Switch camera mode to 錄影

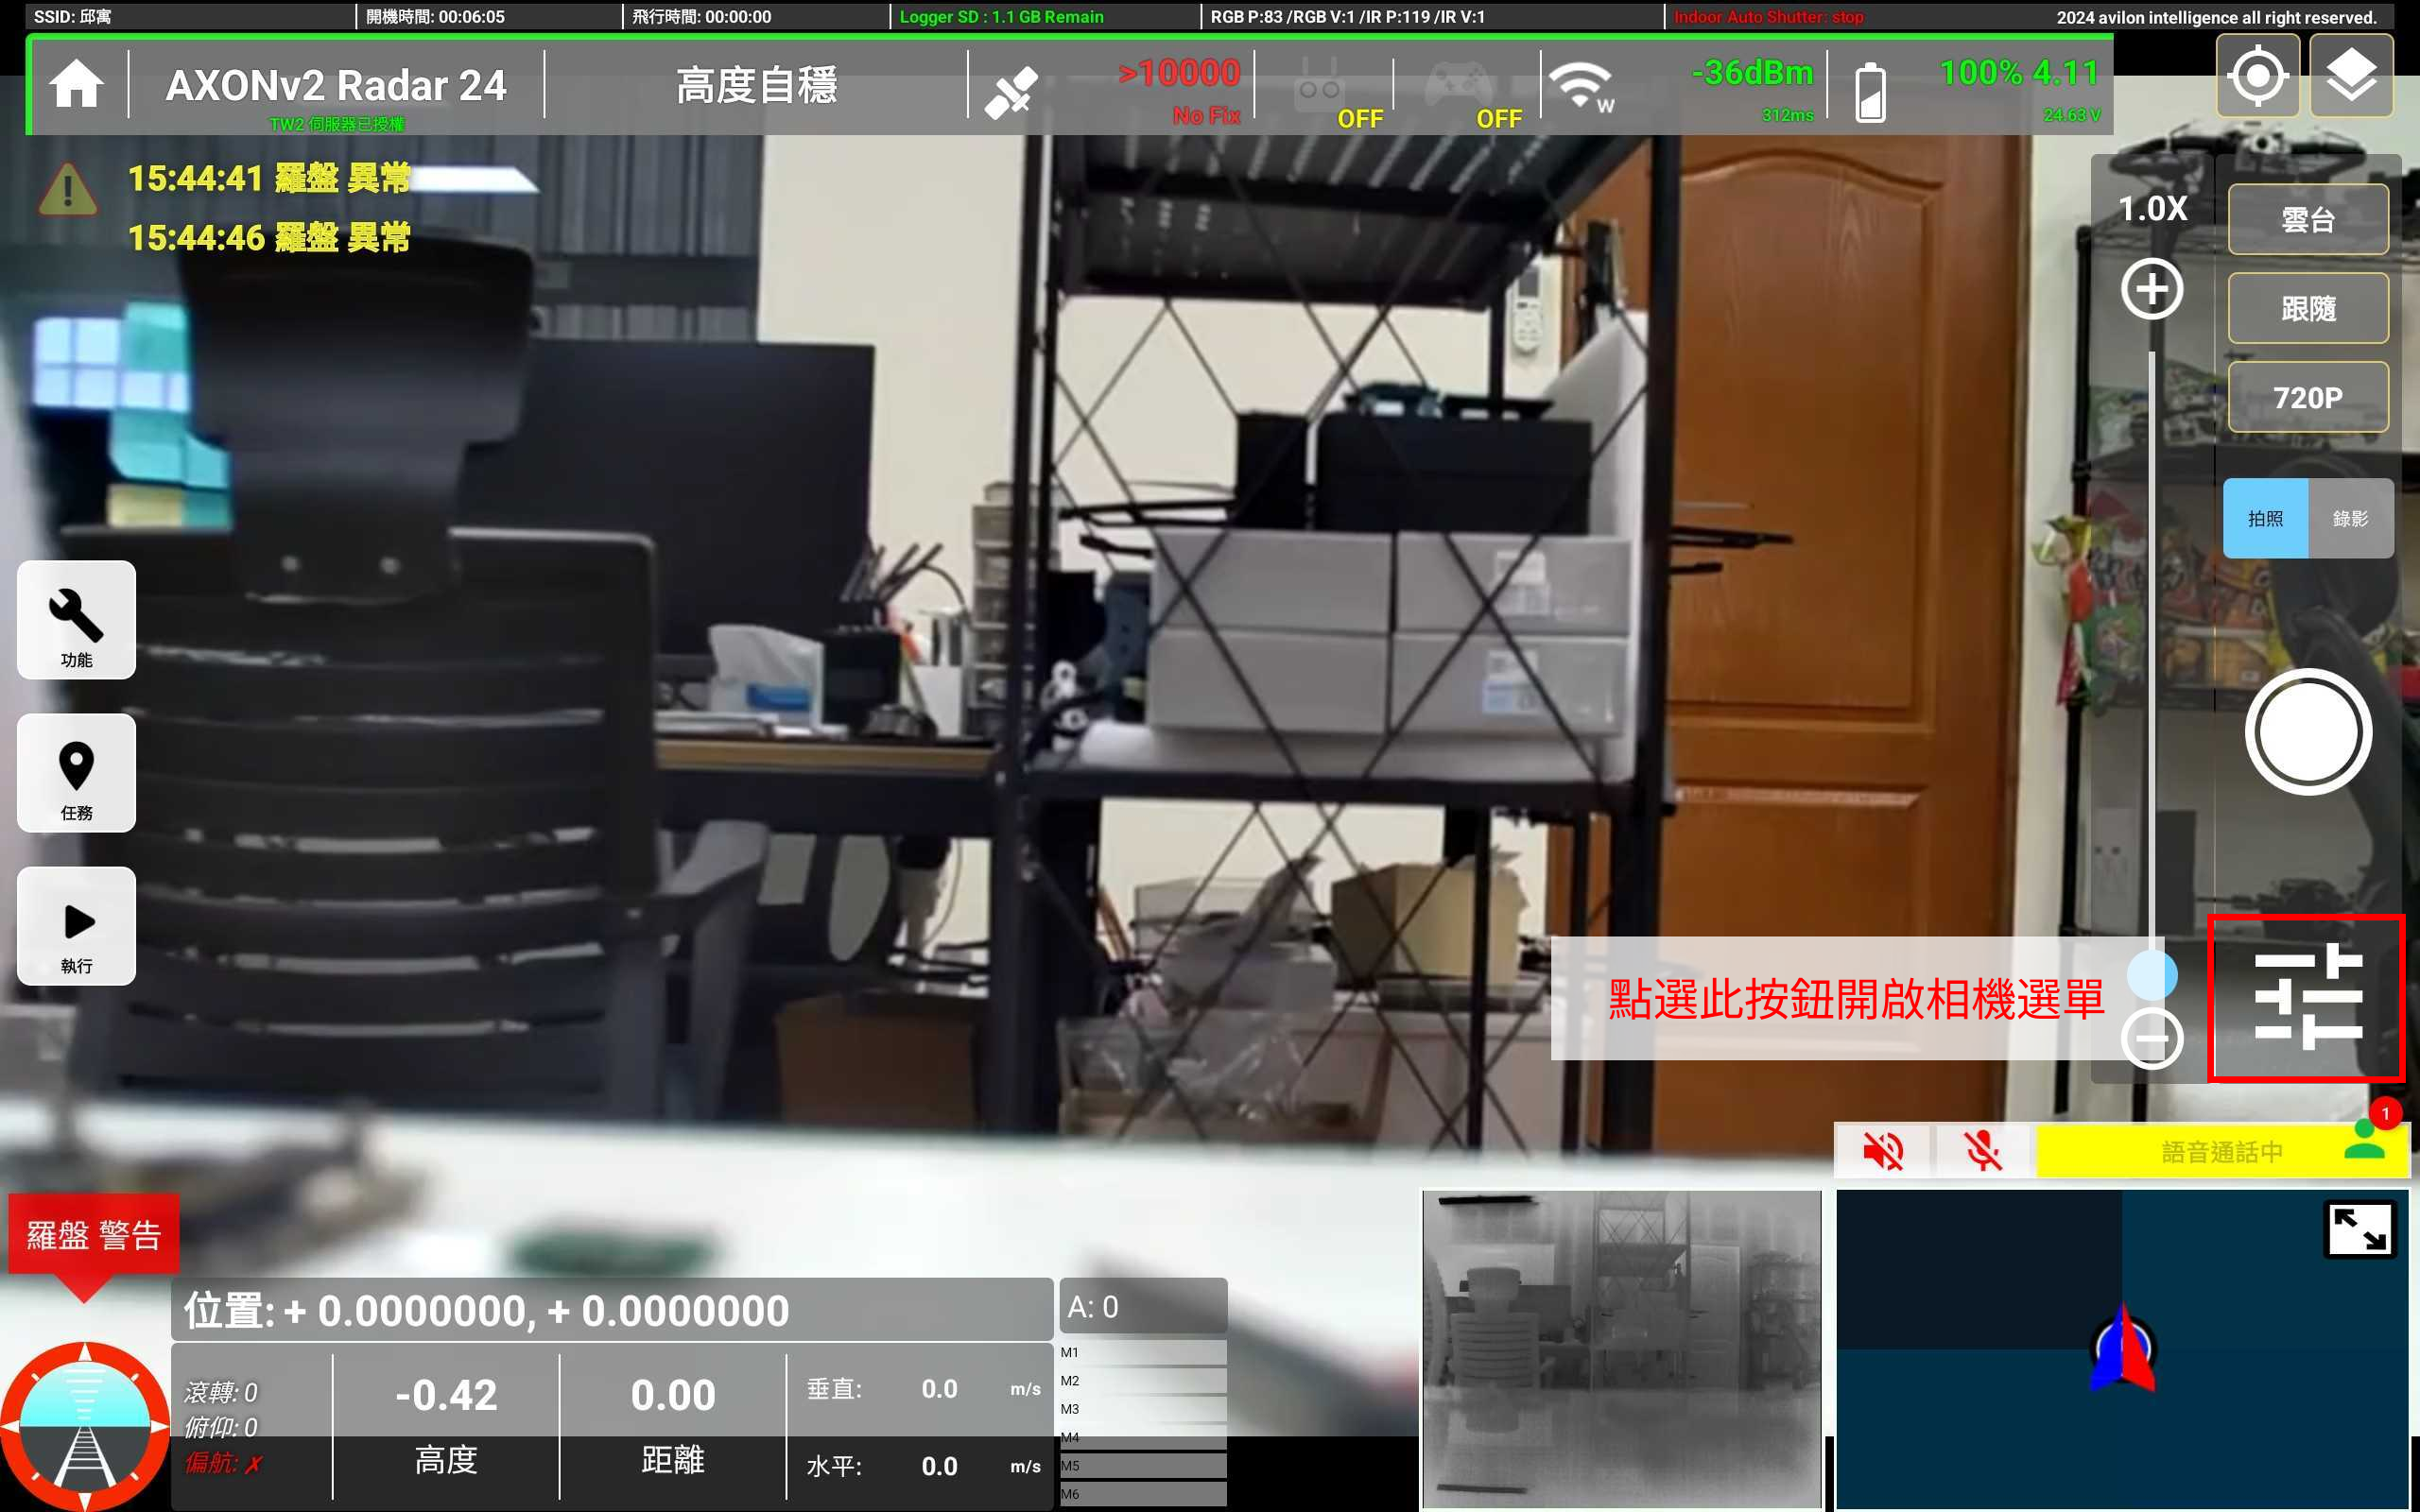tap(2350, 518)
